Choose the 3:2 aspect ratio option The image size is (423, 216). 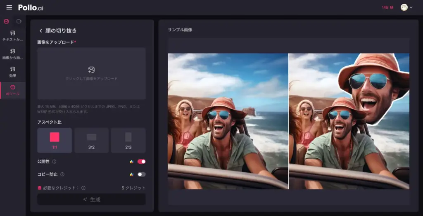coord(91,140)
